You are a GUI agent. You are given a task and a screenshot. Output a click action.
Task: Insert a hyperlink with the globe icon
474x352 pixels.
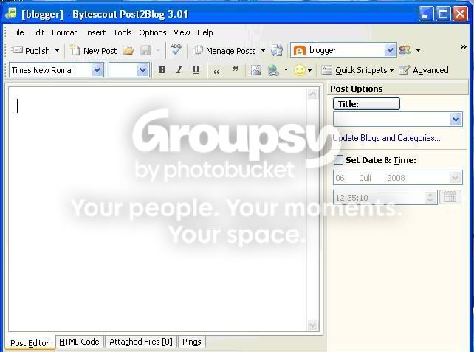pos(273,70)
